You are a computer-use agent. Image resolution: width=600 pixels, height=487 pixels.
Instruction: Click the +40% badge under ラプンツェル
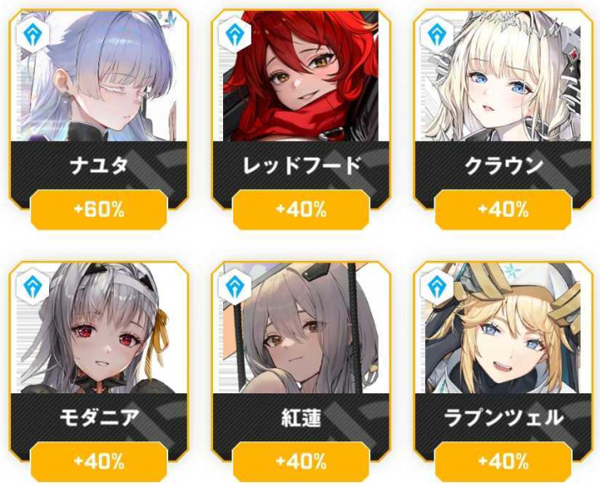point(503,462)
